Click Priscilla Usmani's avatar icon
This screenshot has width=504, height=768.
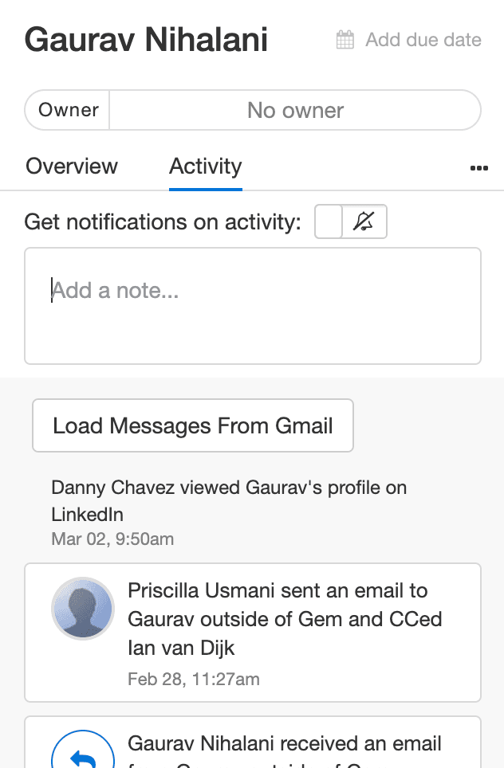coord(83,608)
